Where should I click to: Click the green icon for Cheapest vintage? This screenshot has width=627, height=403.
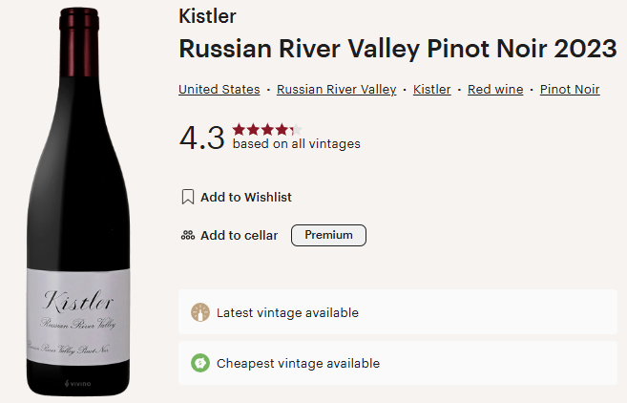click(x=200, y=364)
